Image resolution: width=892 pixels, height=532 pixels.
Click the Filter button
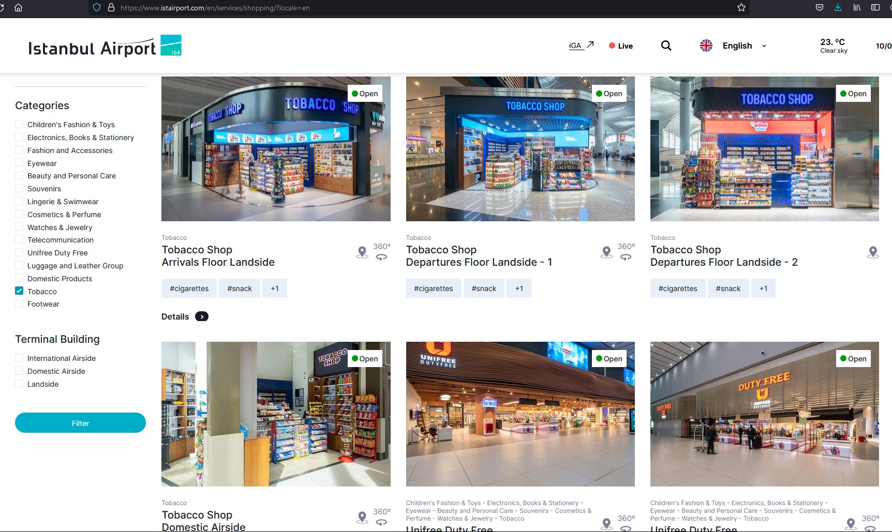point(80,423)
